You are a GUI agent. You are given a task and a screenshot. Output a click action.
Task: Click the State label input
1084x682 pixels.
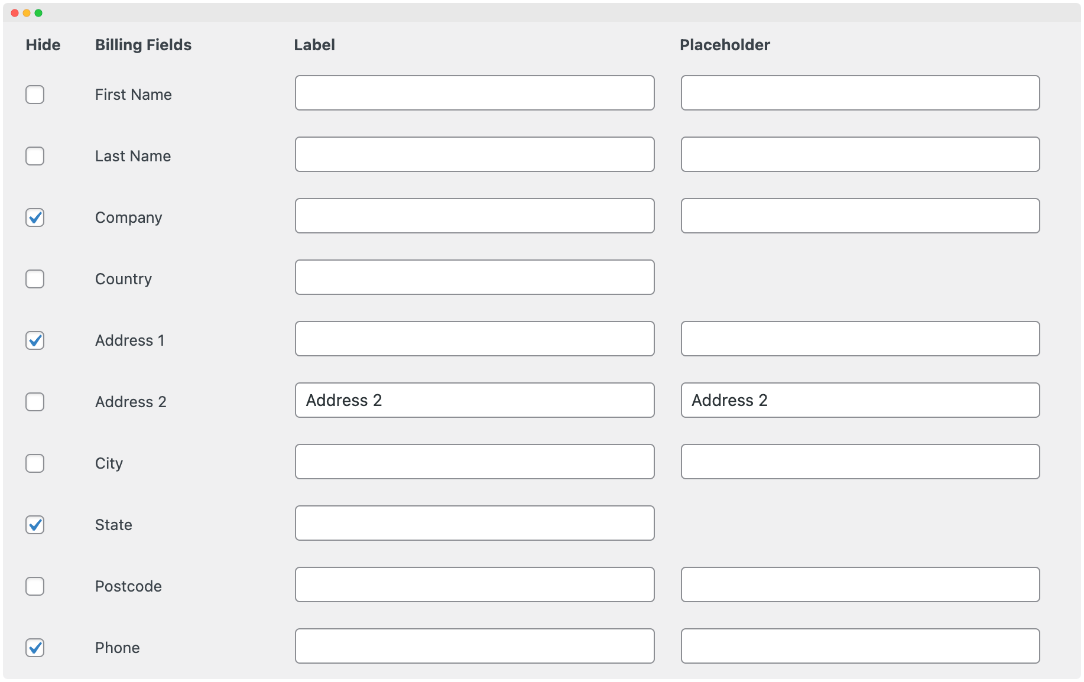[475, 523]
